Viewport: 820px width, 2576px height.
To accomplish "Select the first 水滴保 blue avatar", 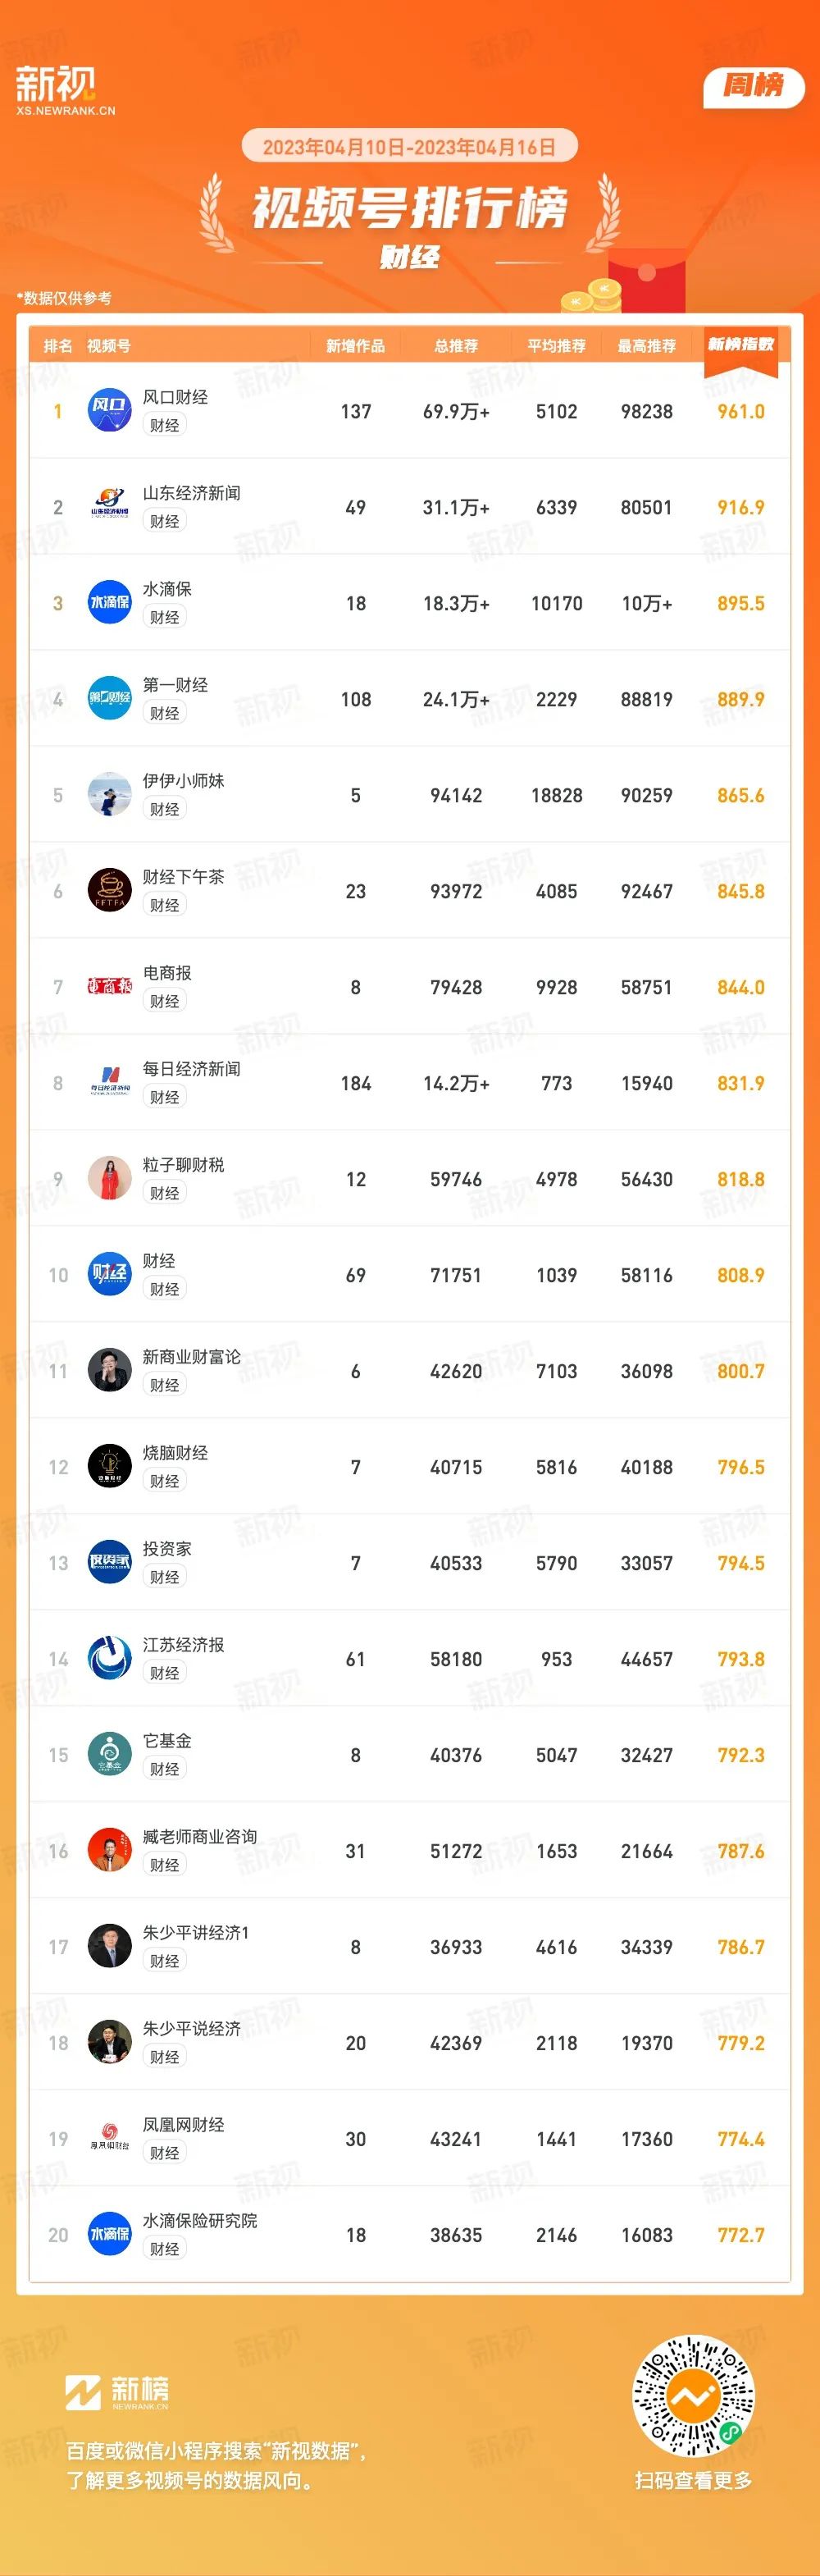I will tap(110, 603).
